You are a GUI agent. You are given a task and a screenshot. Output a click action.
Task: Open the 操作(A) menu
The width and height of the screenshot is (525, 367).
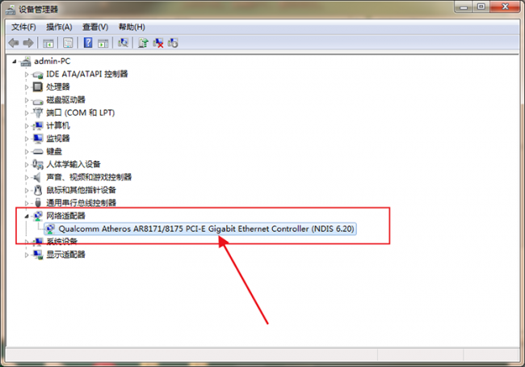59,27
